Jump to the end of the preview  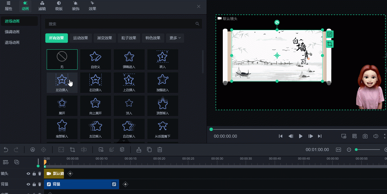[320, 136]
